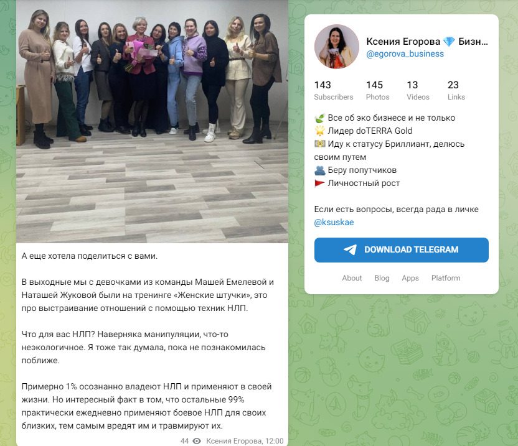The height and width of the screenshot is (446, 518).
Task: Click the diamond emoji in the channel title
Action: [449, 42]
